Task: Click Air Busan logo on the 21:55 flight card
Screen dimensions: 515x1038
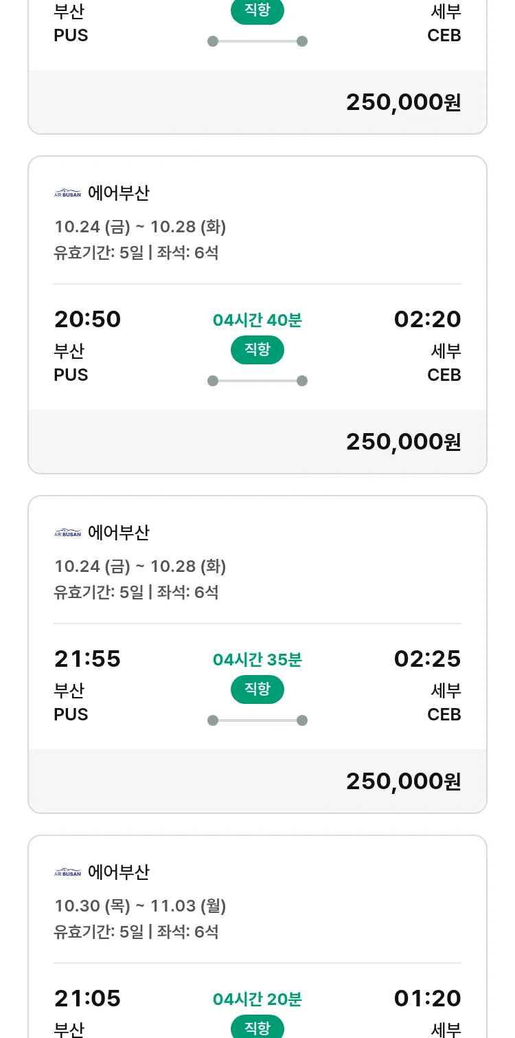Action: 67,533
